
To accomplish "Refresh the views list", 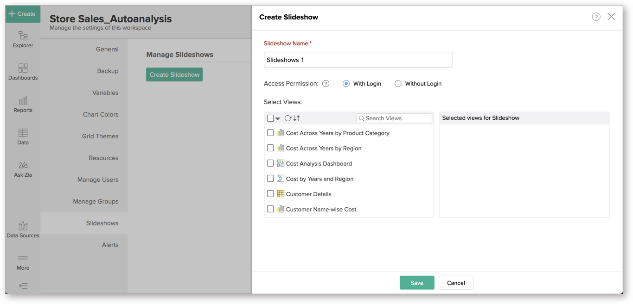I will [288, 118].
